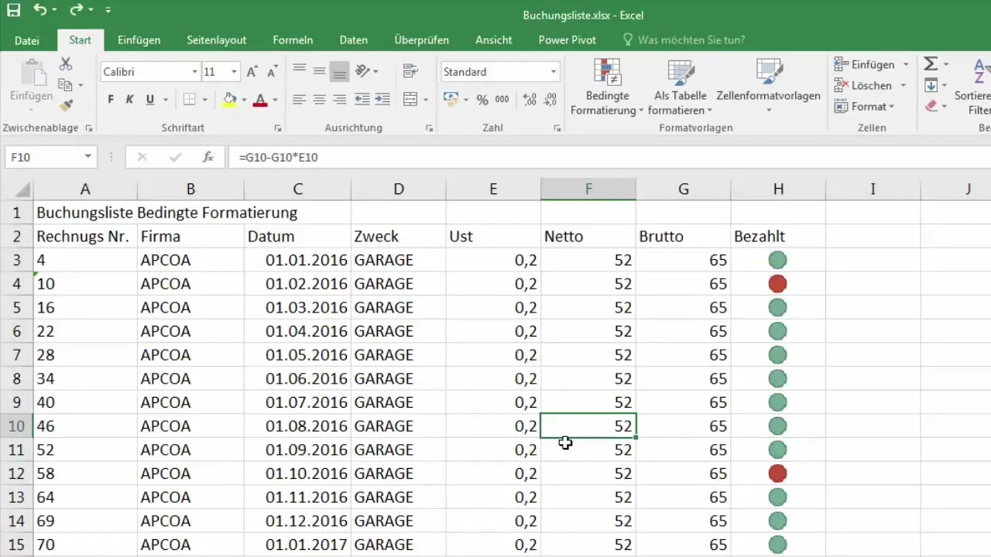Apply the red font color
The image size is (991, 557).
tap(260, 99)
